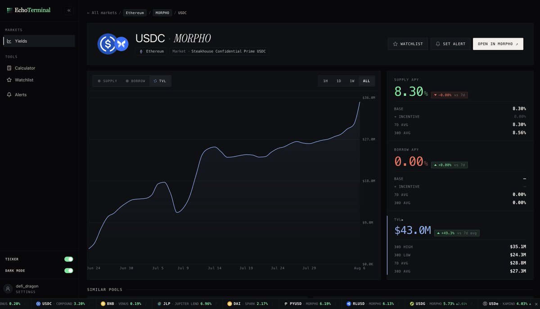Click the Borrow APY 0.00% value

[x=411, y=161]
